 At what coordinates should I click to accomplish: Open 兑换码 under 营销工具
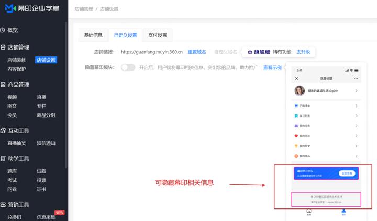pos(15,217)
